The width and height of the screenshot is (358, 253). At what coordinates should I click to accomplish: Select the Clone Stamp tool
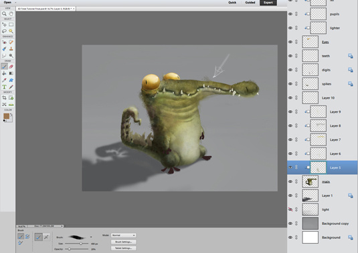tap(11, 49)
